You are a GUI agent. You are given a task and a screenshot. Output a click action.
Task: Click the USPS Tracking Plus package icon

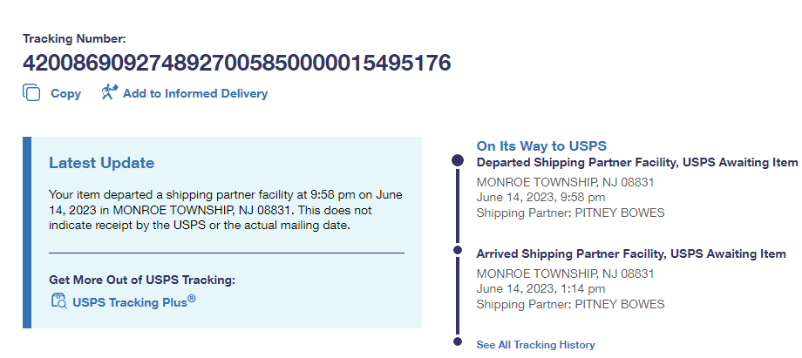click(x=59, y=301)
